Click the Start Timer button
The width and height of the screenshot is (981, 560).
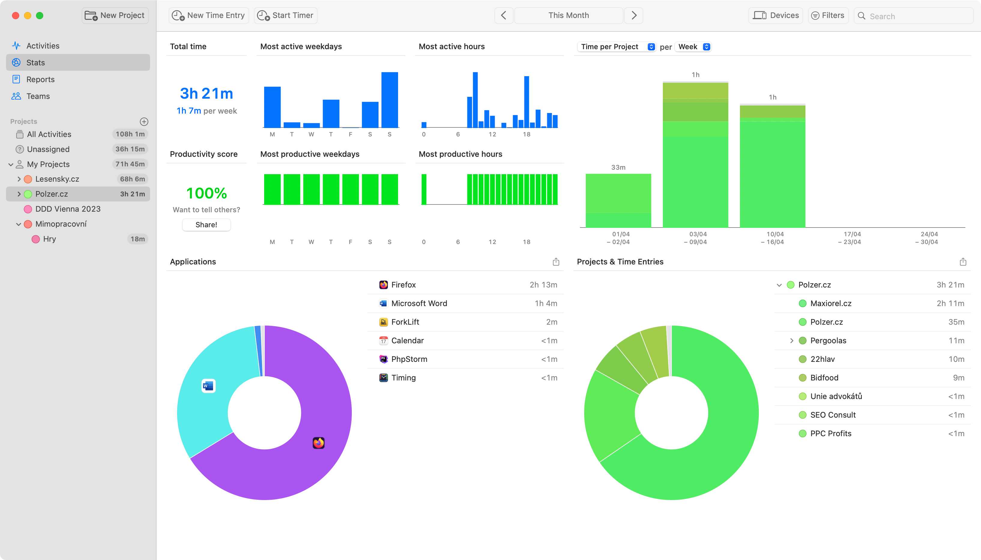point(285,15)
